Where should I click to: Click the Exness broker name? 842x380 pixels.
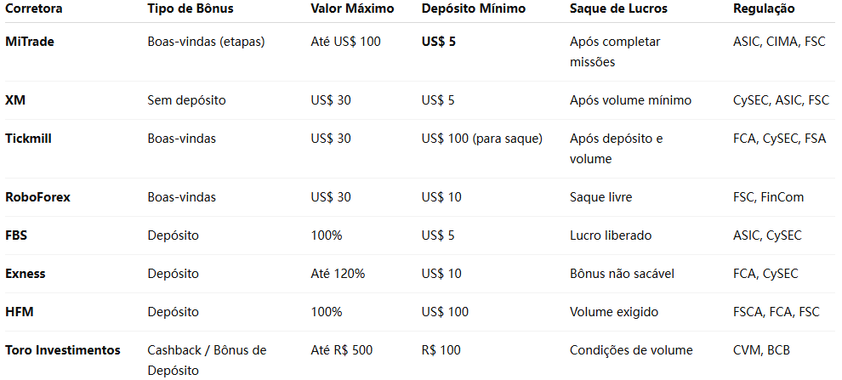(26, 274)
